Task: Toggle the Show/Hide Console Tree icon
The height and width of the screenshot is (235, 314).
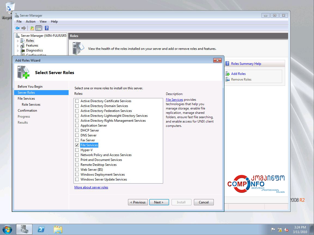Action: 38,28
